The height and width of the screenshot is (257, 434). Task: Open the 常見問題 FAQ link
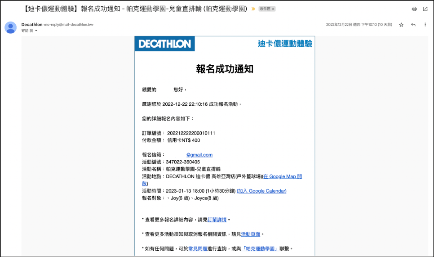point(198,249)
